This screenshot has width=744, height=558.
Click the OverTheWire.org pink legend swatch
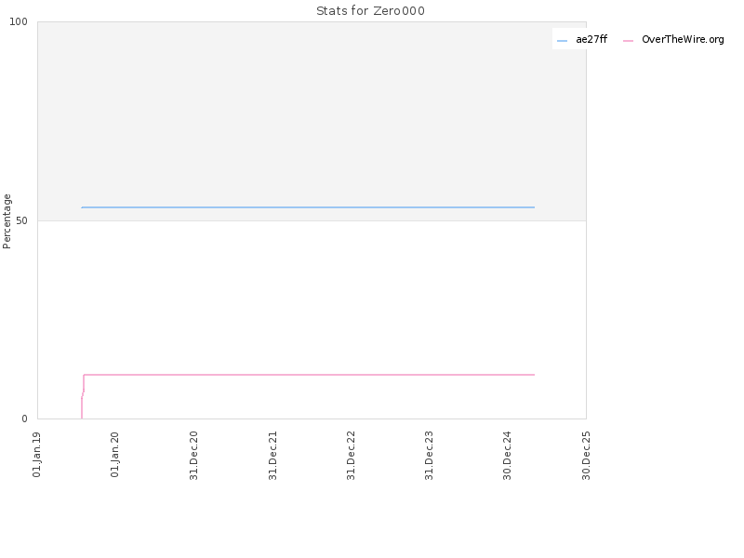click(629, 41)
